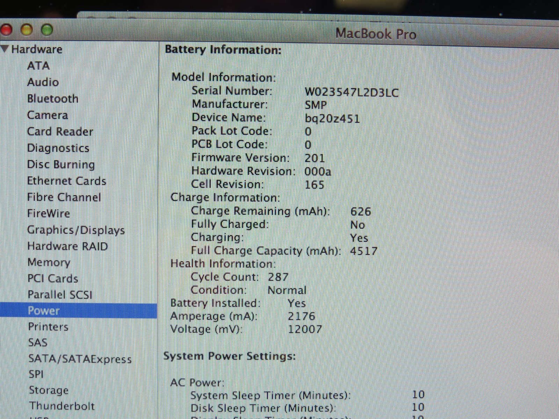Click the MacBook Pro window title
559x419 pixels.
376,34
